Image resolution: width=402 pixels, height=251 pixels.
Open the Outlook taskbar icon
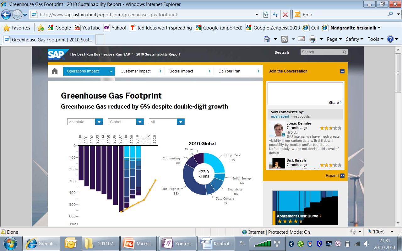point(71,243)
